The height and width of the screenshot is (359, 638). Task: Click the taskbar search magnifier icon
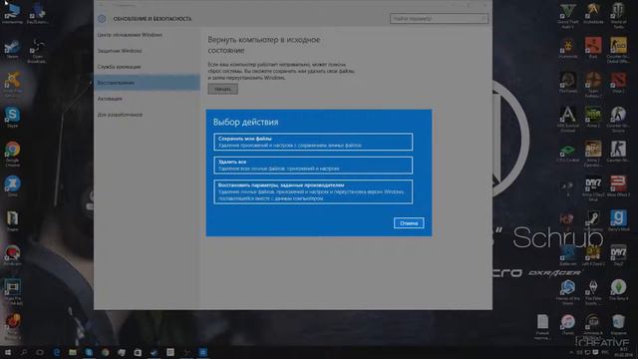pos(24,352)
